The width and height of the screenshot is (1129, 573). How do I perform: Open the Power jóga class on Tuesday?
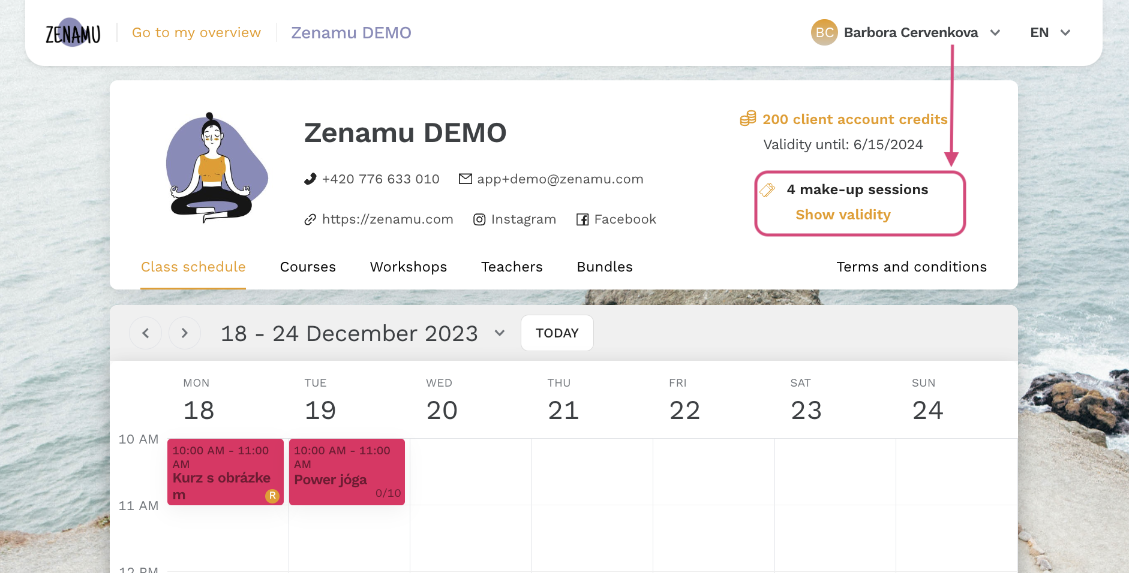pyautogui.click(x=347, y=472)
